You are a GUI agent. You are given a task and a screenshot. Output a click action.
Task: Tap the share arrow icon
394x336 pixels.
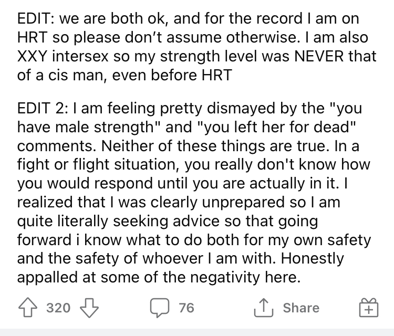pyautogui.click(x=264, y=307)
